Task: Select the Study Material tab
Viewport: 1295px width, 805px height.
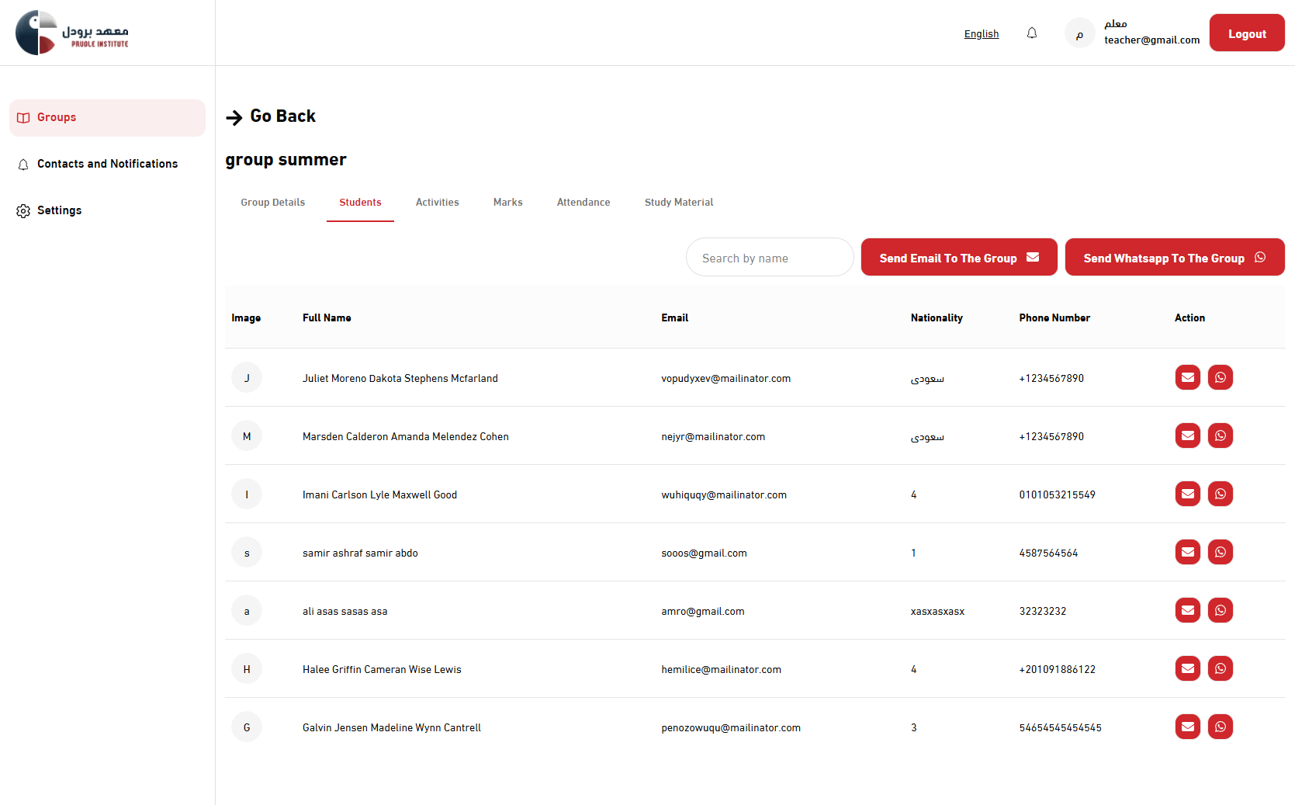Action: pyautogui.click(x=678, y=203)
